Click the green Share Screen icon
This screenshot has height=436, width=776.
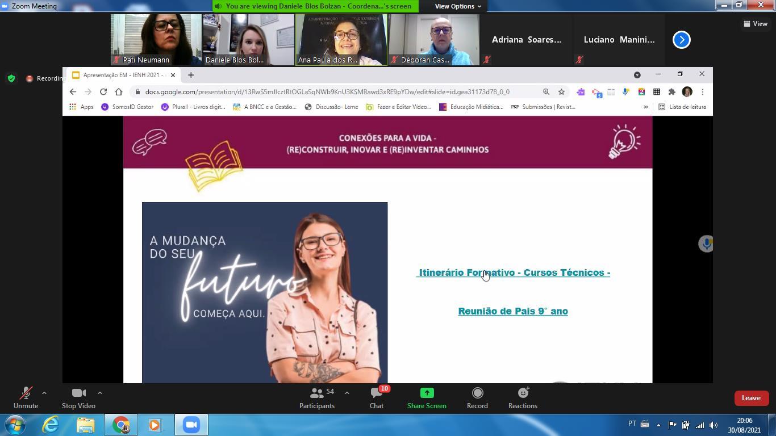tap(427, 393)
